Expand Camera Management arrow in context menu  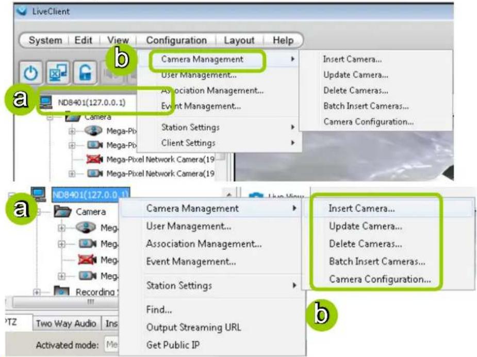(x=294, y=208)
